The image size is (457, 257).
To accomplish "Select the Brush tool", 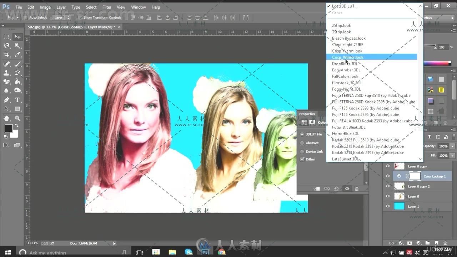I will [17, 64].
